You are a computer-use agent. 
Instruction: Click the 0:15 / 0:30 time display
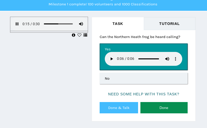click(x=31, y=24)
